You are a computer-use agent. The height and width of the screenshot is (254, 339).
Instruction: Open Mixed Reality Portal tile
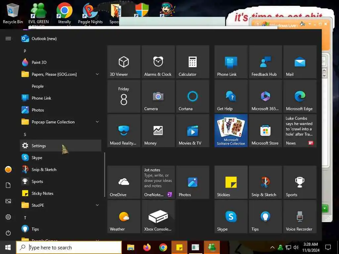click(x=124, y=131)
